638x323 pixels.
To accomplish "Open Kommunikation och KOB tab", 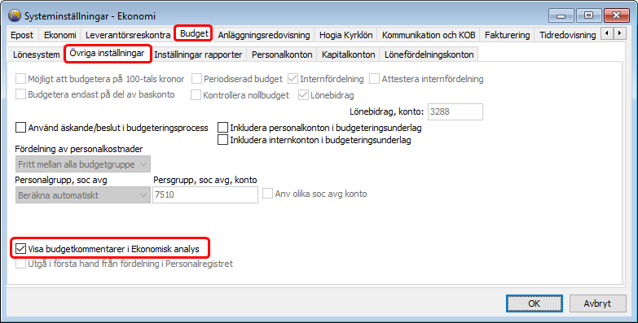I will tap(429, 35).
